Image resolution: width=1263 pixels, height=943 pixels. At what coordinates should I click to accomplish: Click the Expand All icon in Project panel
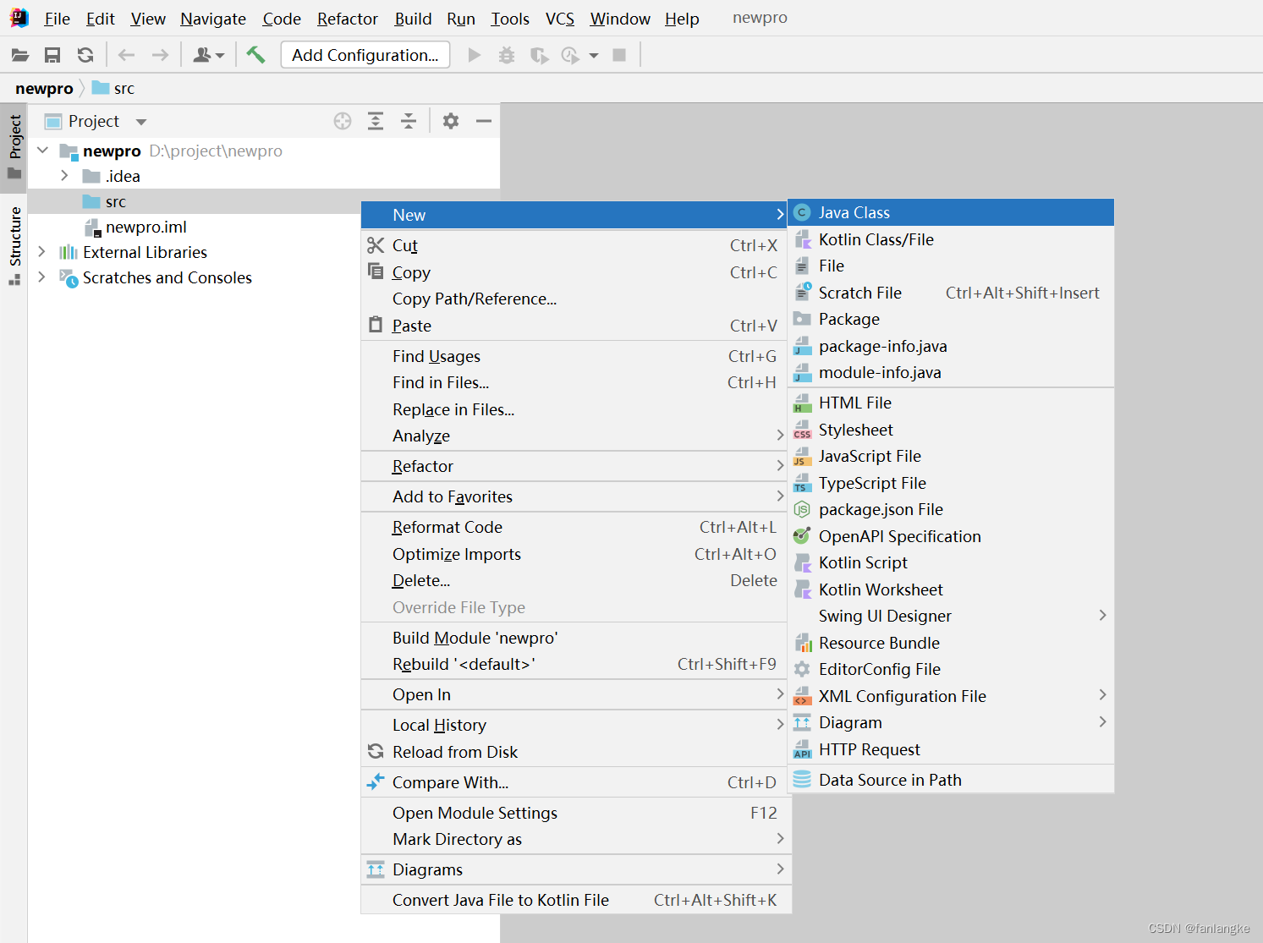[x=376, y=121]
